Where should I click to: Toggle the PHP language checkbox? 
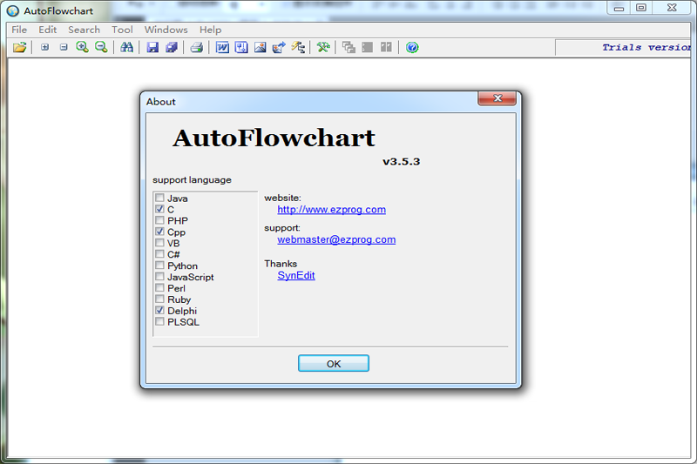tap(159, 220)
